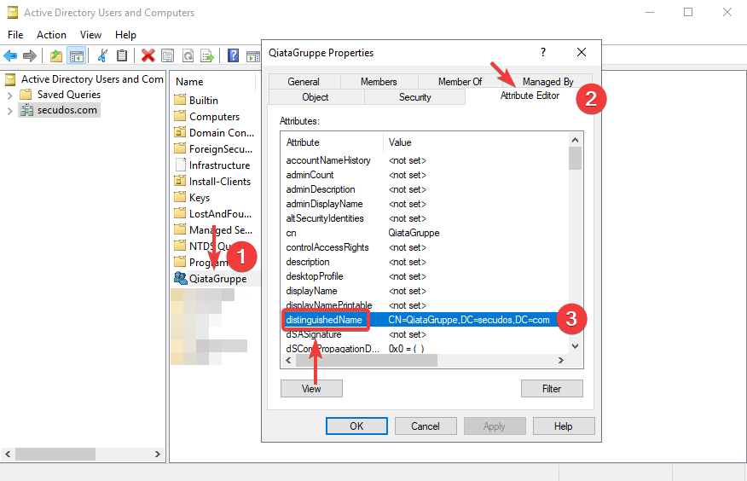Screen dimensions: 747x481
Task: Click the blue Help toolbar icon
Action: (x=233, y=55)
